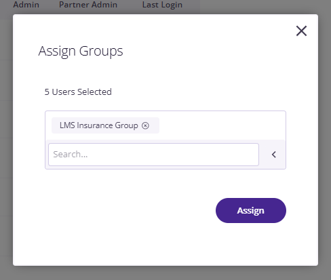The image size is (331, 280).
Task: Remove the LMS Insurance Group tag
Action: click(145, 125)
